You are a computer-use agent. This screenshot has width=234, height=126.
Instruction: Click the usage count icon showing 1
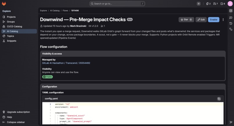point(102,26)
